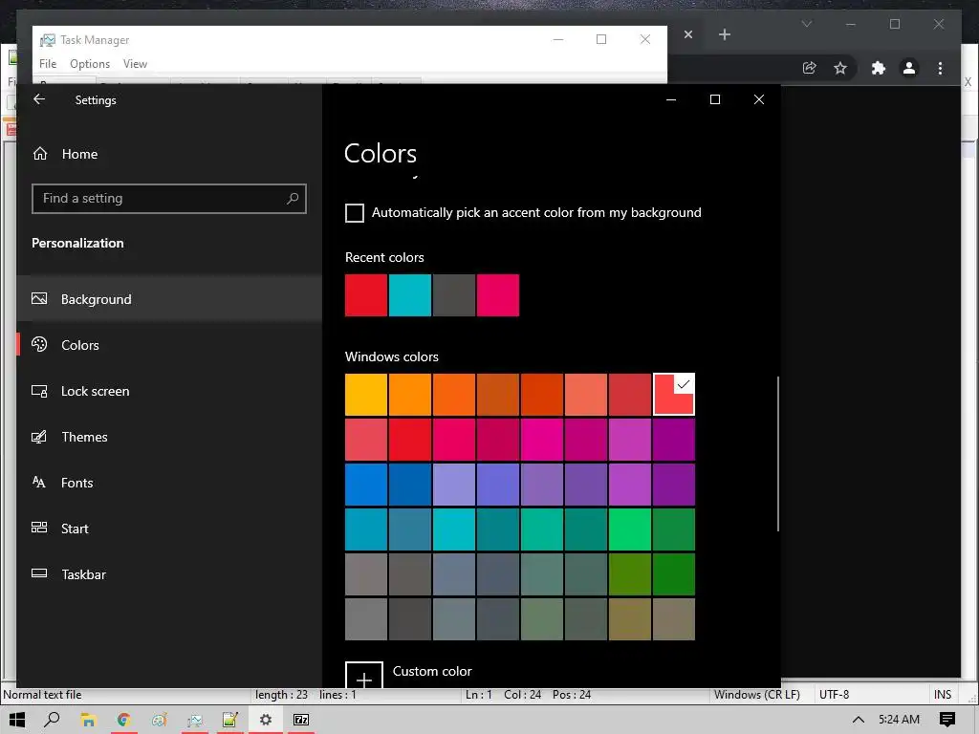Open Chrome extensions puzzle icon
The image size is (979, 734).
tap(879, 68)
